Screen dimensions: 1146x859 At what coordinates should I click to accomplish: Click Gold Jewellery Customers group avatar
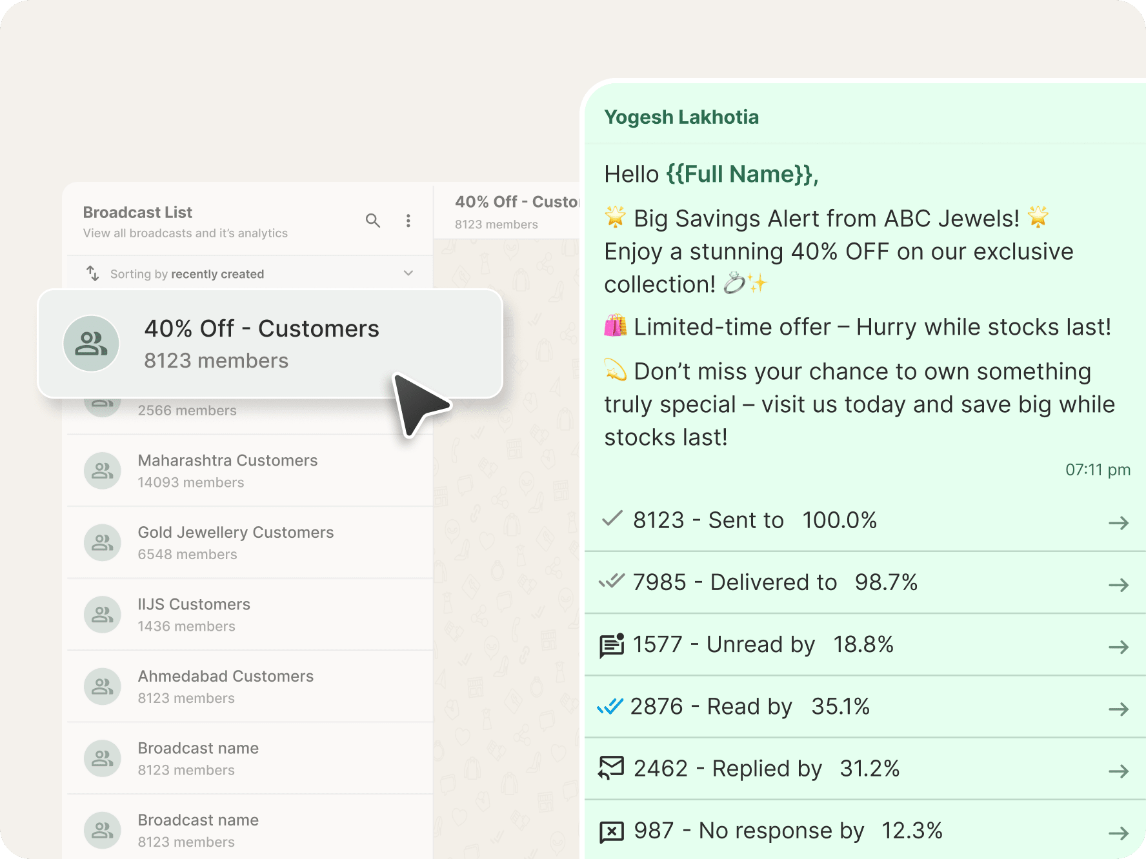coord(102,543)
